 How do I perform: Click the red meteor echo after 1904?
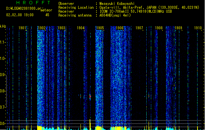pyautogui.click(x=90, y=97)
